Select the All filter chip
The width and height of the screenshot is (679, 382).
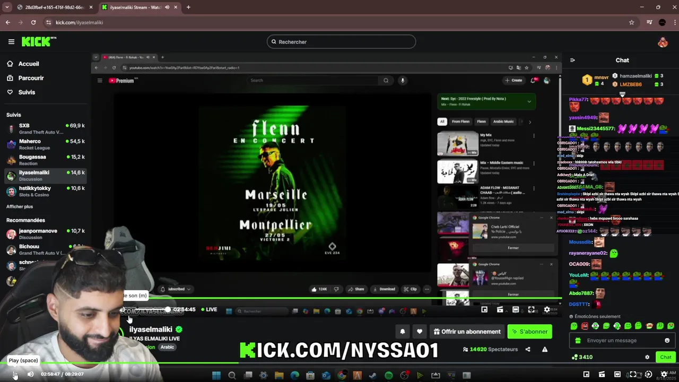pos(441,121)
